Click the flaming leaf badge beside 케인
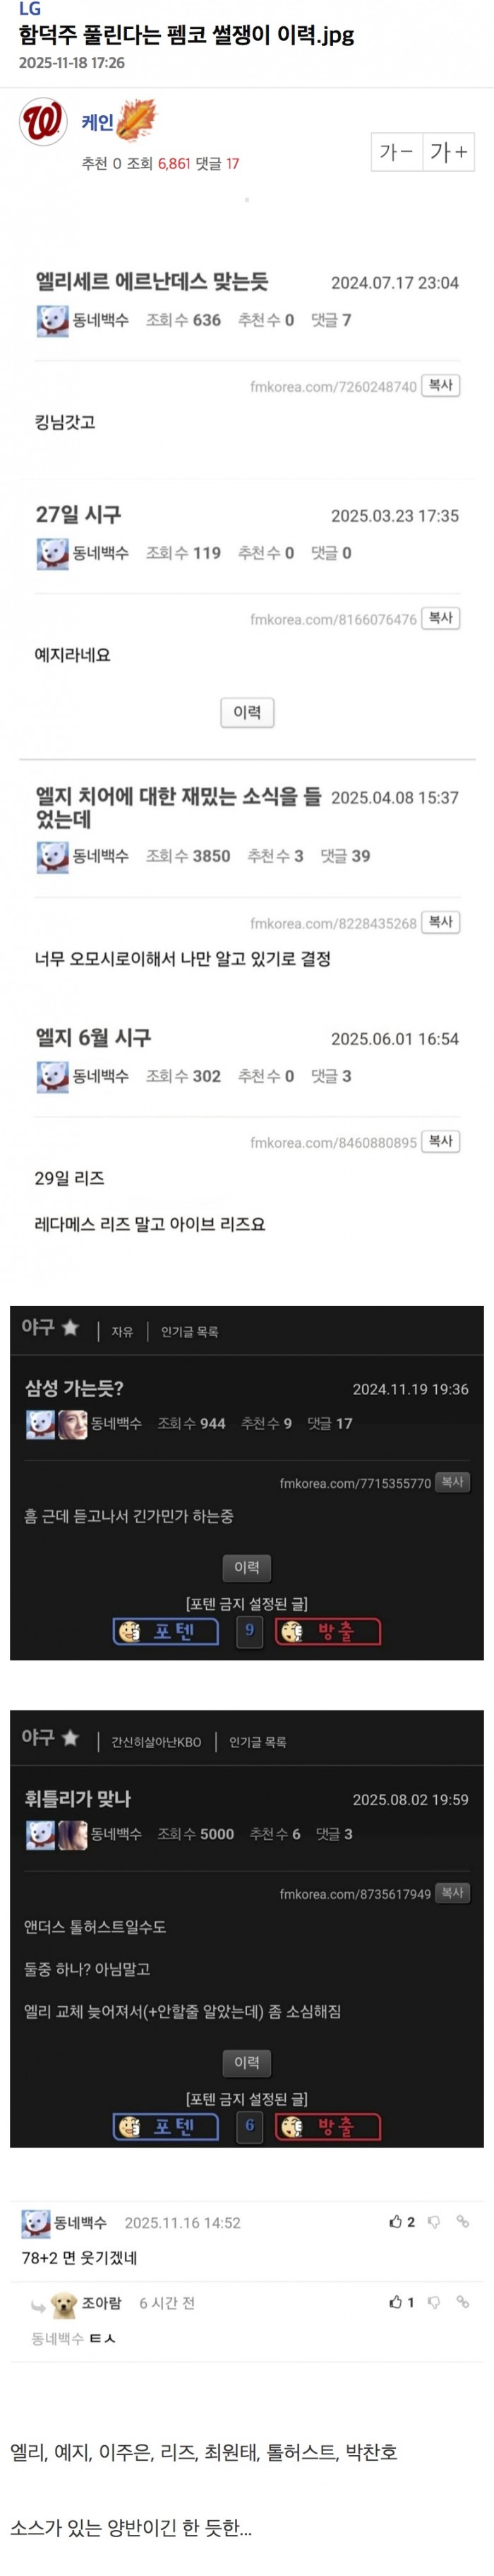This screenshot has width=494, height=2576. click(x=138, y=120)
